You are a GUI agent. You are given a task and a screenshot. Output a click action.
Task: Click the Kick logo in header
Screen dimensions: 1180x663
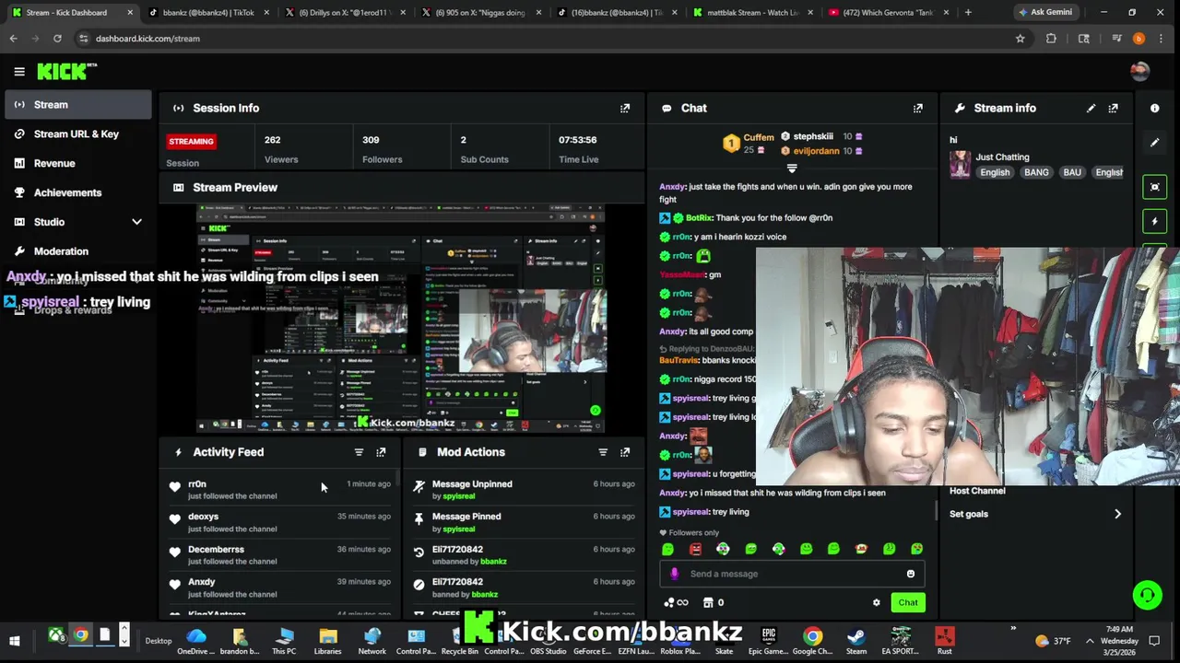pos(66,71)
